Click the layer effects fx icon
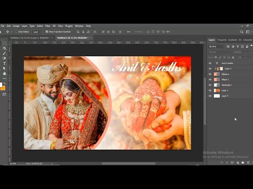Viewport: 253px width, 189px height. tap(227, 163)
